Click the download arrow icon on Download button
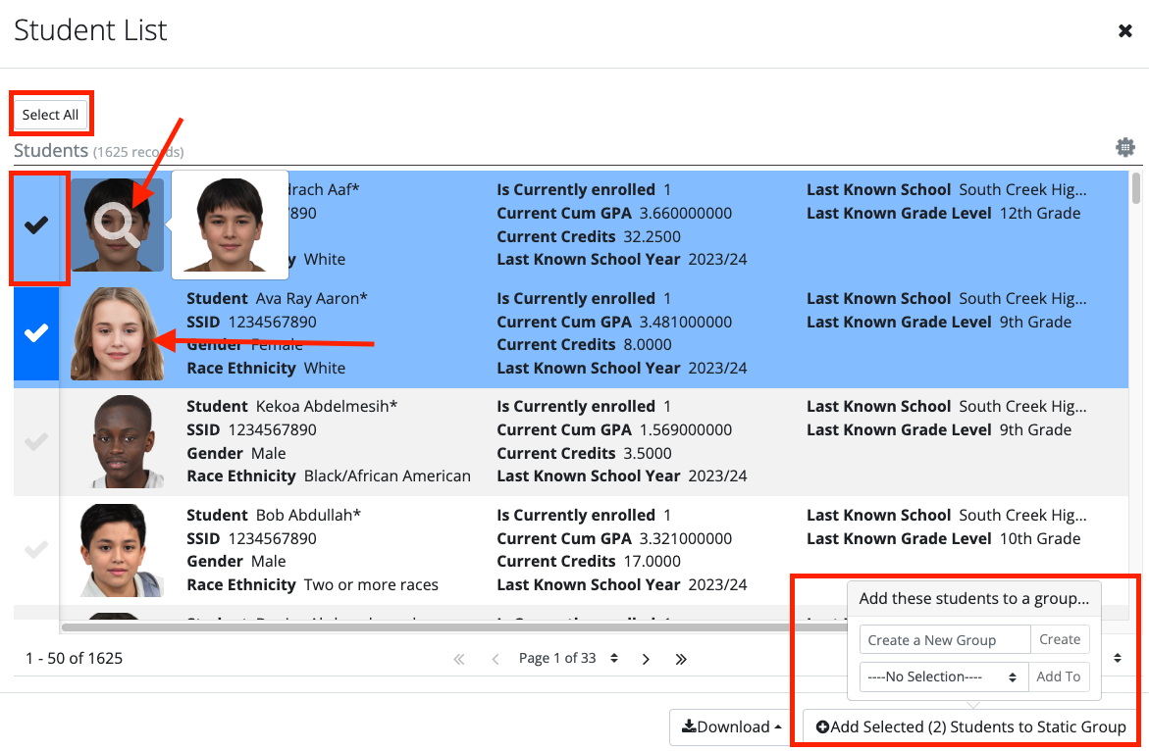The image size is (1149, 751). click(x=690, y=726)
